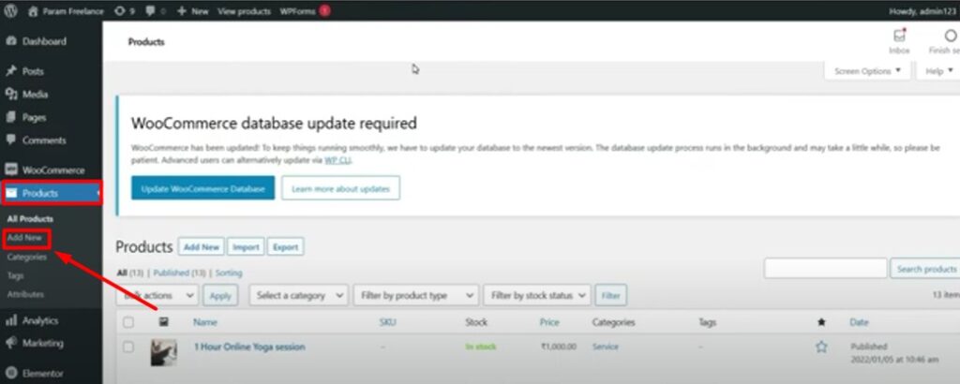This screenshot has width=960, height=384.
Task: Open the WooCommerce Inbox
Action: click(x=899, y=41)
